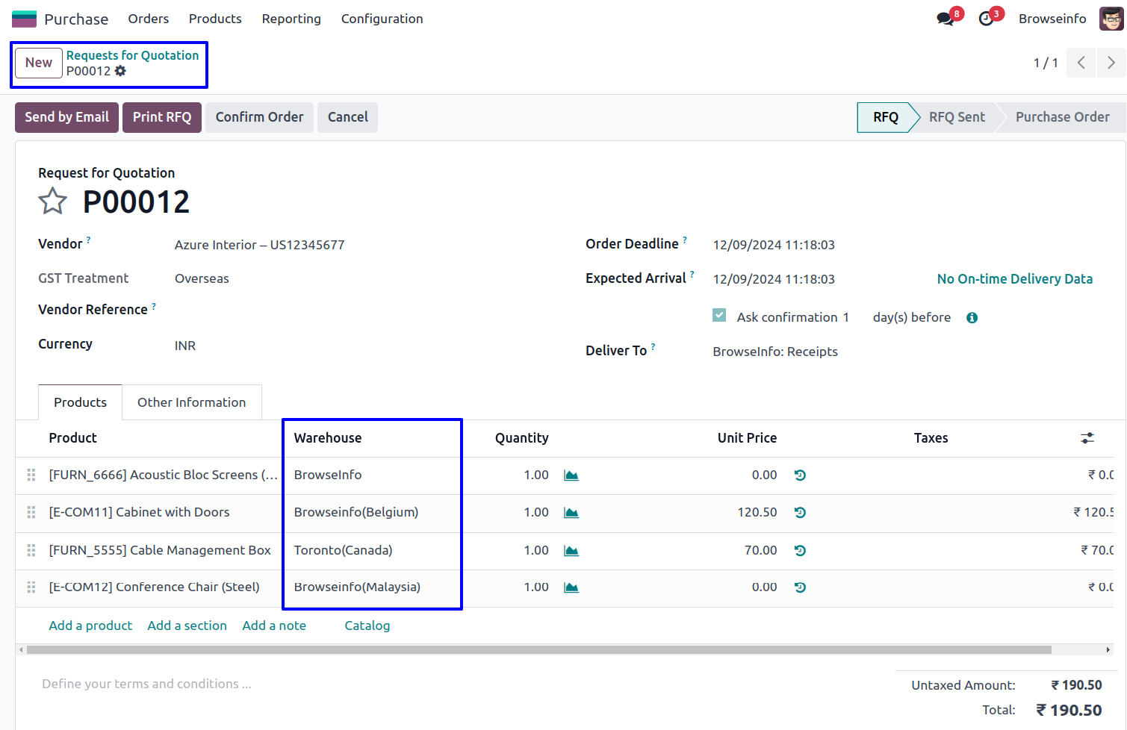Open Deliver To BrowseInfo: Receipts selector
The height and width of the screenshot is (730, 1127).
click(x=774, y=352)
